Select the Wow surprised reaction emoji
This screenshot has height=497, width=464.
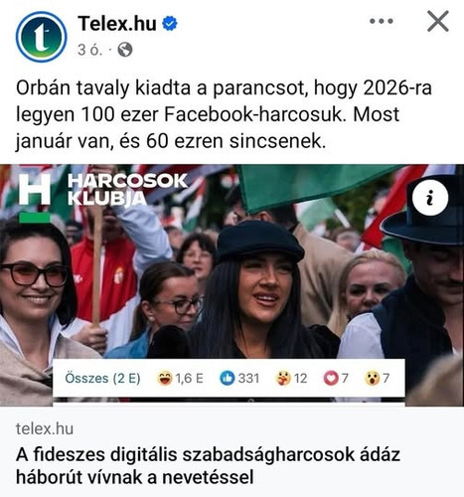372,378
